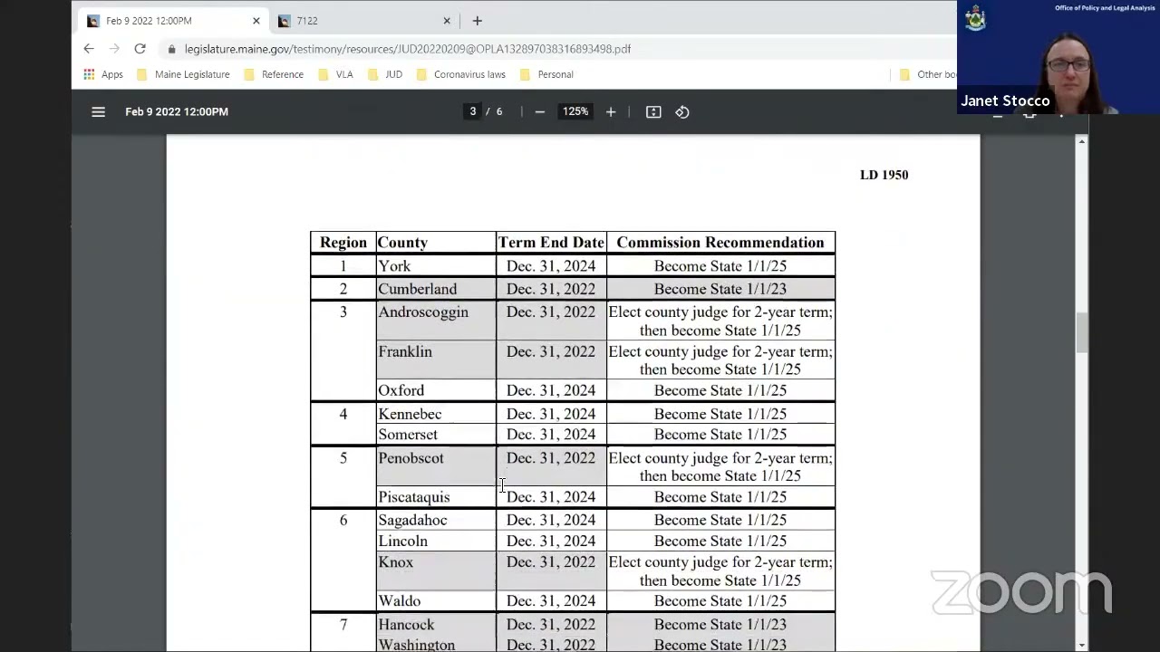The width and height of the screenshot is (1160, 652).
Task: Click the 'LD 1950' header text
Action: tap(884, 175)
